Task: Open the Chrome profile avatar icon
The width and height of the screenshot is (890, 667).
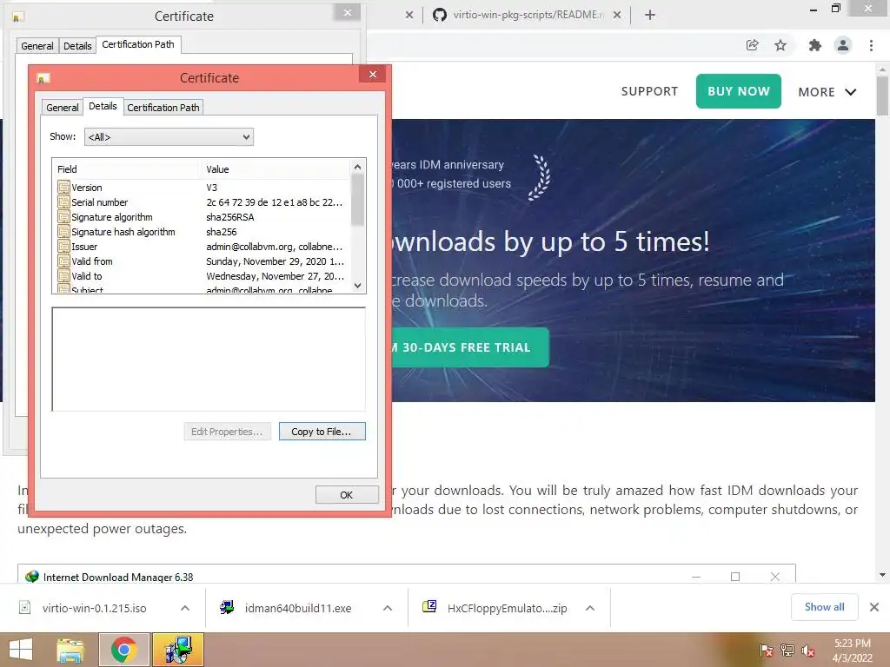Action: point(843,45)
